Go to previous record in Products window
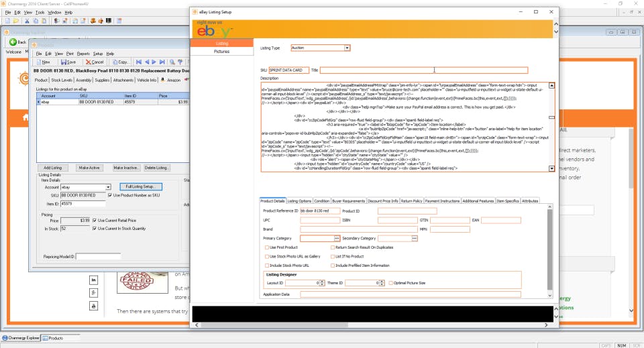 point(147,62)
